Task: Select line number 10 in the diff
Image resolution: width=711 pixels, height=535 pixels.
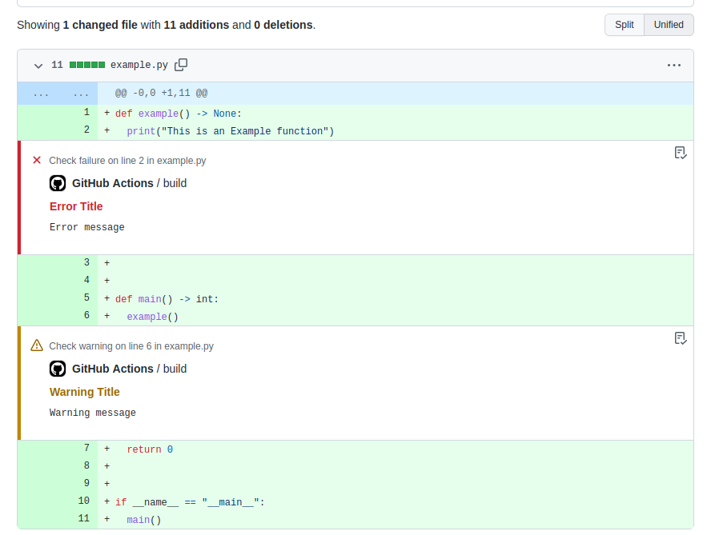Action: coord(84,501)
